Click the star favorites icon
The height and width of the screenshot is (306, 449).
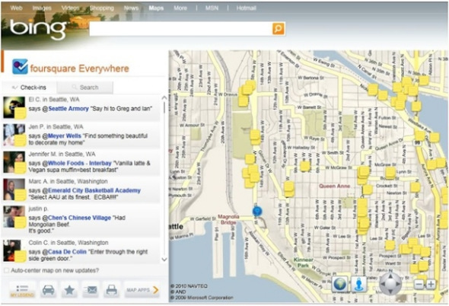[69, 290]
